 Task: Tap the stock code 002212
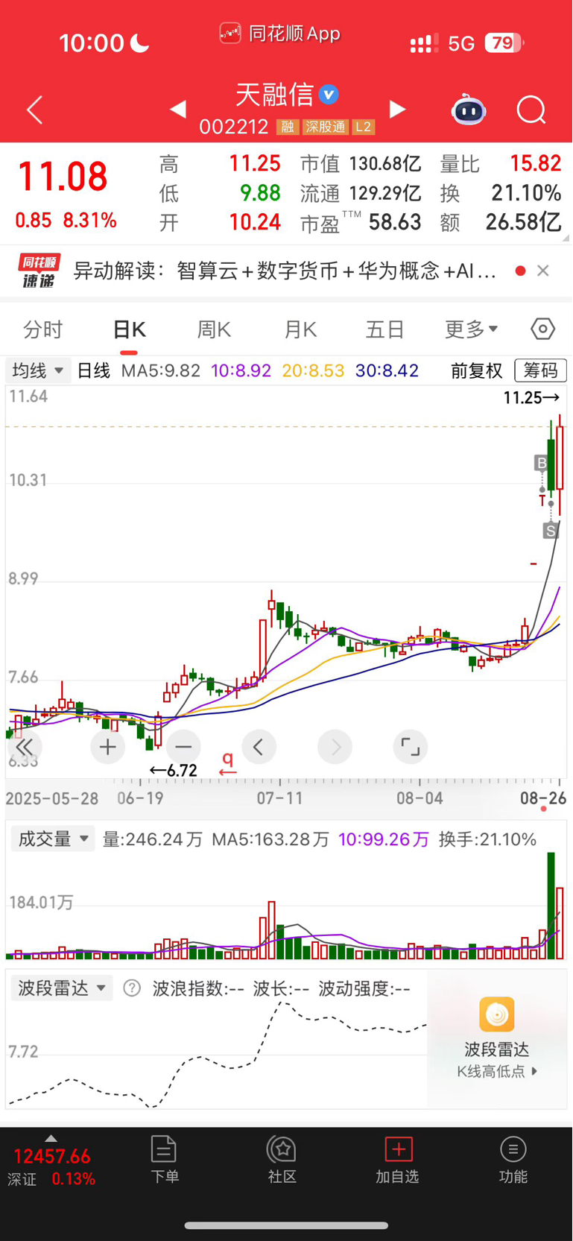point(233,127)
